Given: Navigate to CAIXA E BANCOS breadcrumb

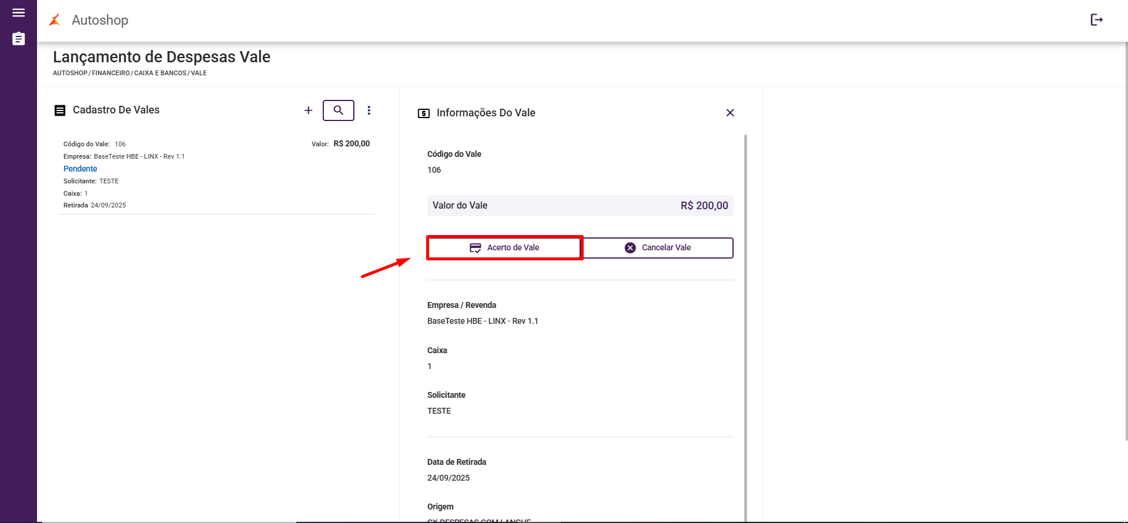Looking at the screenshot, I should click(160, 73).
